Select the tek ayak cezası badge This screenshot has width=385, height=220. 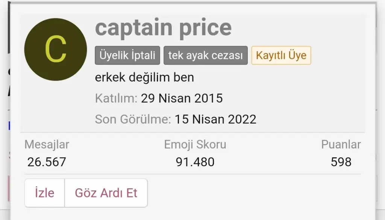205,56
